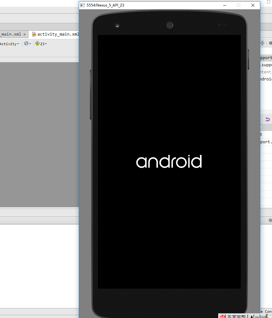Open the gear icon in the bottom panel header

(270, 220)
